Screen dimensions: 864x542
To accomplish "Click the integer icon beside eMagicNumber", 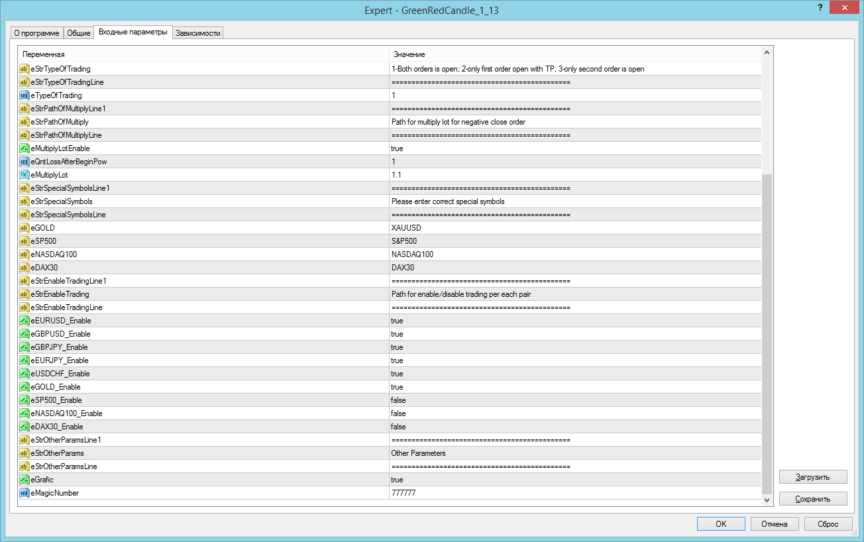I will point(25,493).
